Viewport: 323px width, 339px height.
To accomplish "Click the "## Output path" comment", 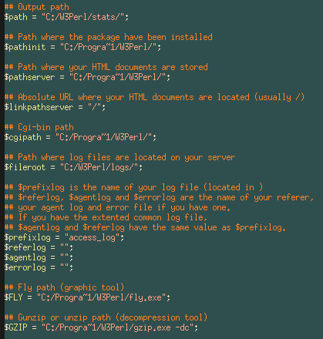I will click(x=37, y=7).
